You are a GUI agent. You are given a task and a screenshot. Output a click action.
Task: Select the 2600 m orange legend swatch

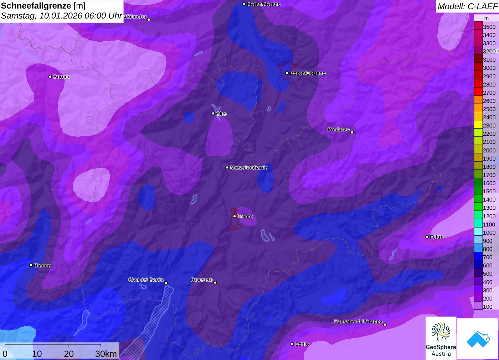coord(478,100)
